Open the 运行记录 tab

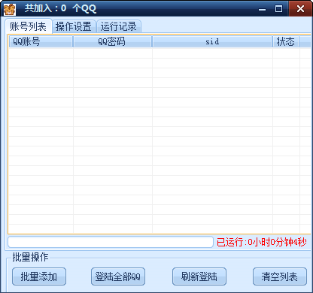tap(119, 26)
